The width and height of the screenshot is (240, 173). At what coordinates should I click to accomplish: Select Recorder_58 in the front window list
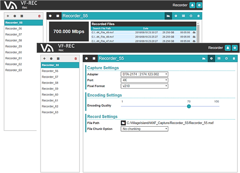(x=60, y=83)
